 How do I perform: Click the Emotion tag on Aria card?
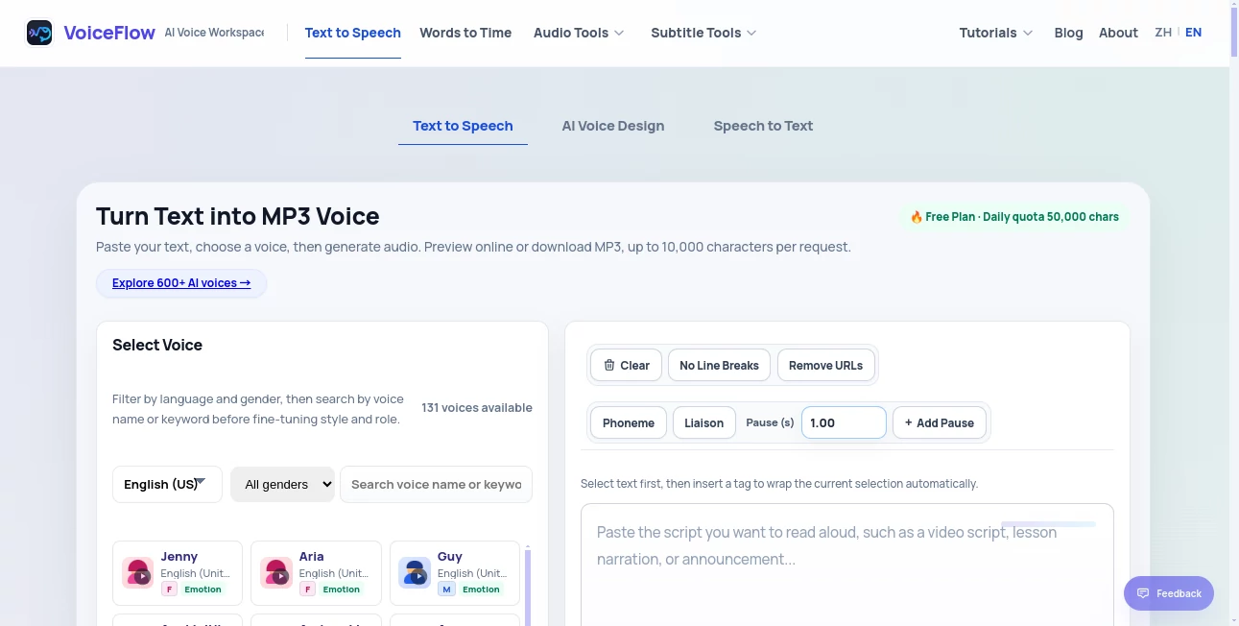tap(341, 590)
